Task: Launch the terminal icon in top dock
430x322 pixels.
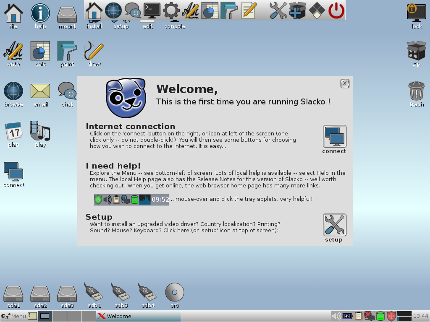Action: (x=152, y=10)
